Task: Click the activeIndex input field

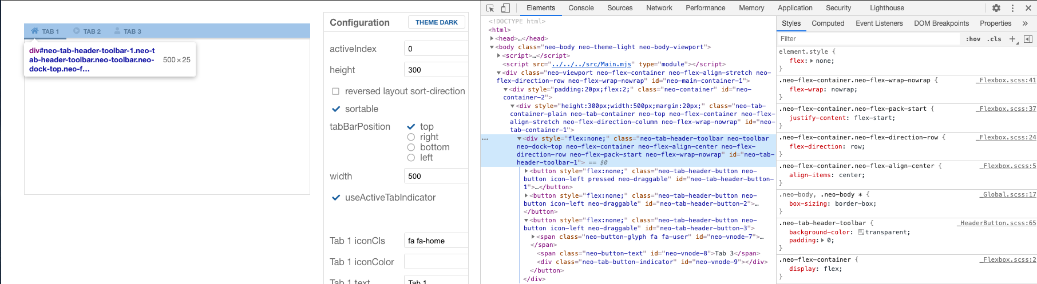Action: coord(436,49)
